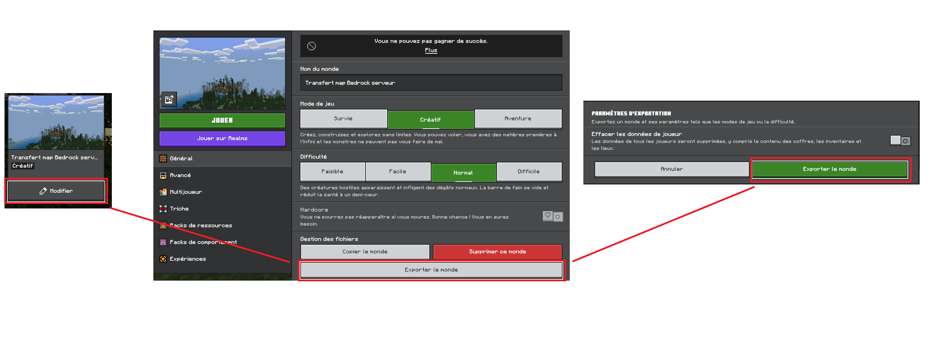Select Survie game mode
Viewport: 943px width, 343px height.
click(x=343, y=119)
